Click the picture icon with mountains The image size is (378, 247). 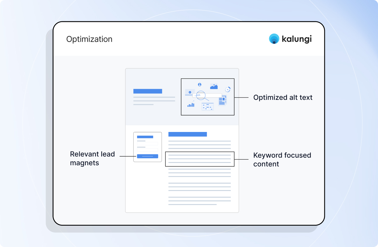point(214,86)
